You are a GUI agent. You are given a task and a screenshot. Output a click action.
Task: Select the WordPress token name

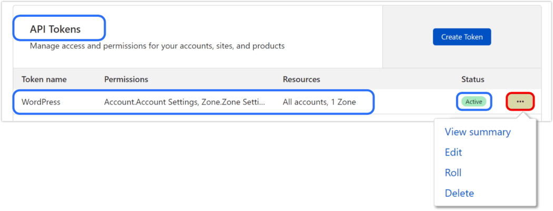41,102
